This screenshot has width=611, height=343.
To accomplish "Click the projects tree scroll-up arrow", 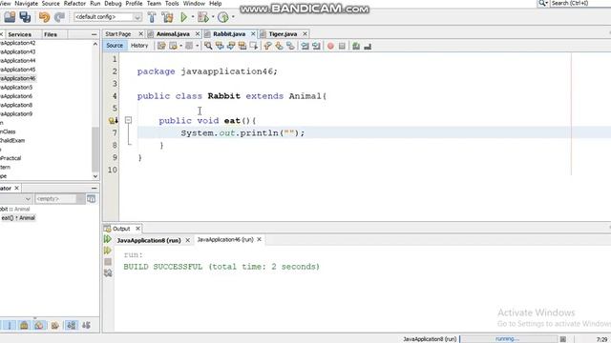I will pyautogui.click(x=95, y=45).
